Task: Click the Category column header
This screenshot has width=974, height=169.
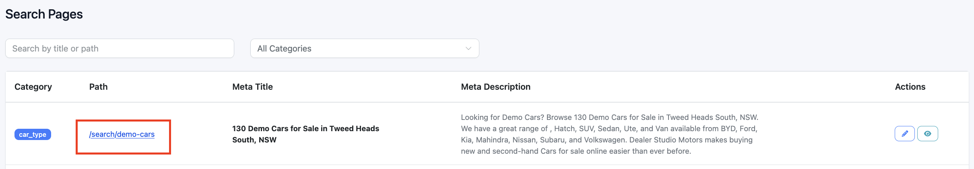Action: 33,87
